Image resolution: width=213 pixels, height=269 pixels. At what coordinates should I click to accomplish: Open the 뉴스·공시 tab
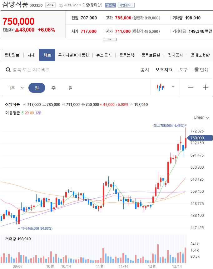[x=104, y=55]
